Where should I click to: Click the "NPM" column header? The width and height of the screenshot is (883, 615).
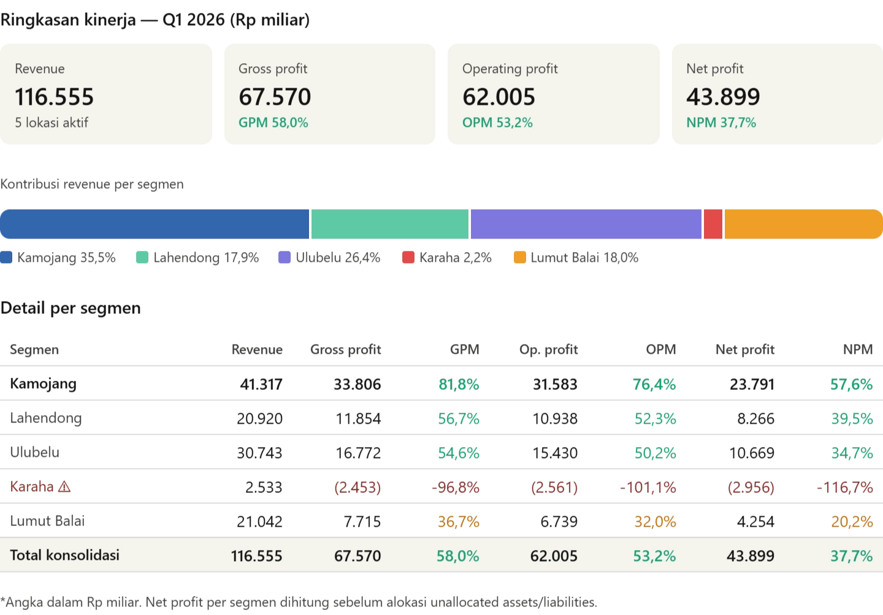[858, 350]
